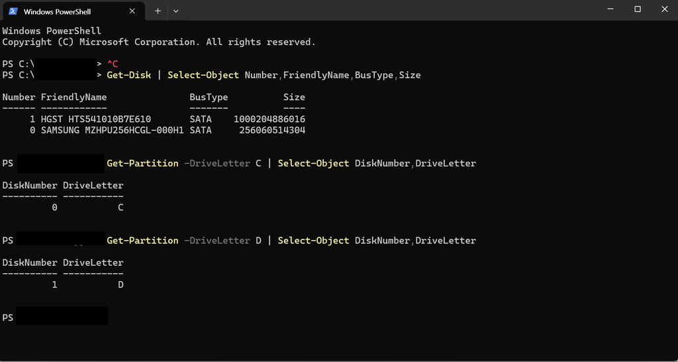The image size is (678, 362).
Task: Maximize the terminal window
Action: pos(638,9)
